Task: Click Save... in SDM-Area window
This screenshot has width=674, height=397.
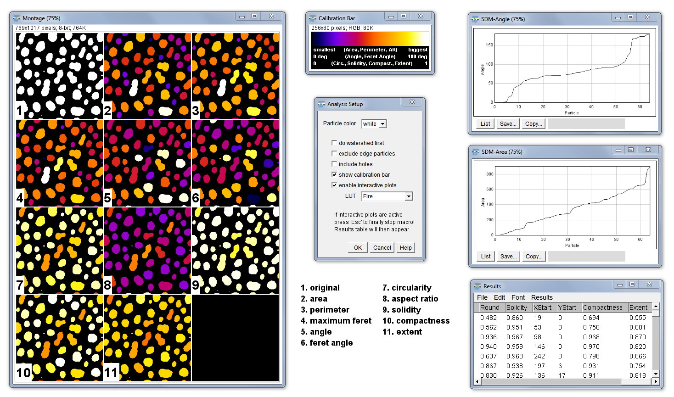Action: (509, 257)
